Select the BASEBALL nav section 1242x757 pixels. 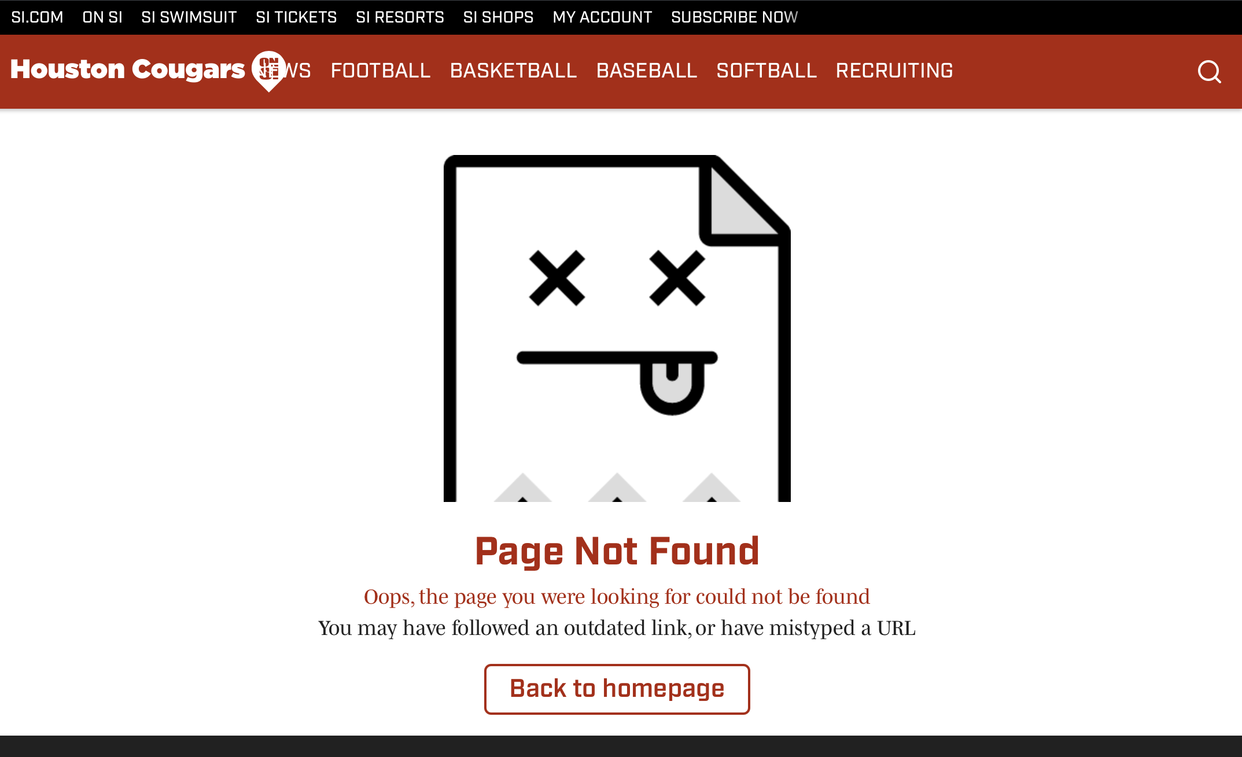click(x=647, y=71)
